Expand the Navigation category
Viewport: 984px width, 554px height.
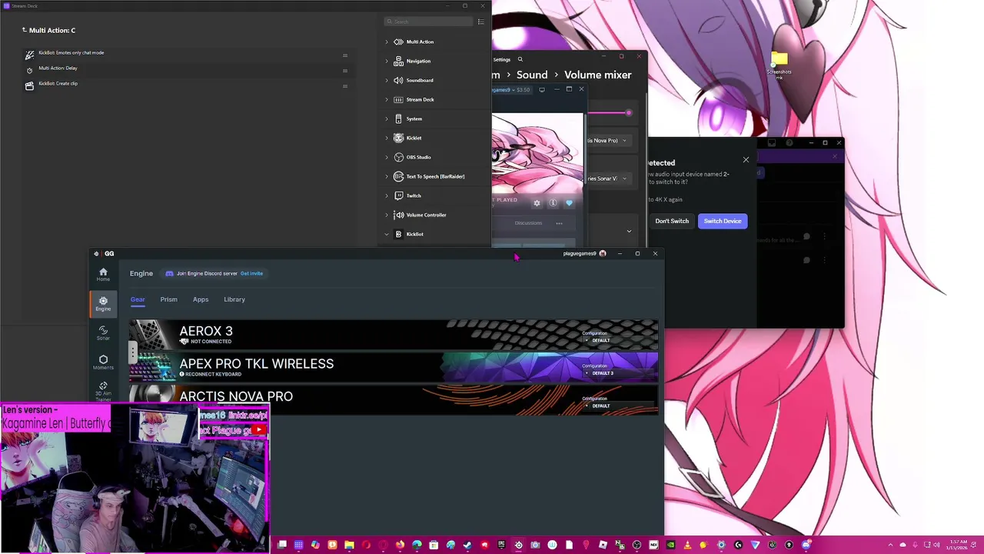tap(387, 61)
